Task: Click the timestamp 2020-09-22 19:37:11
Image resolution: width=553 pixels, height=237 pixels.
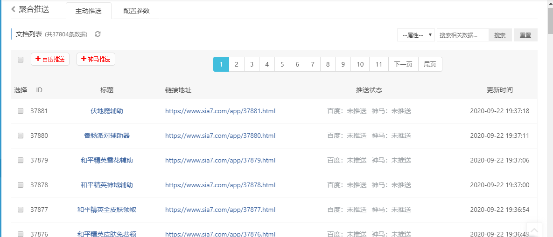Action: [x=500, y=135]
